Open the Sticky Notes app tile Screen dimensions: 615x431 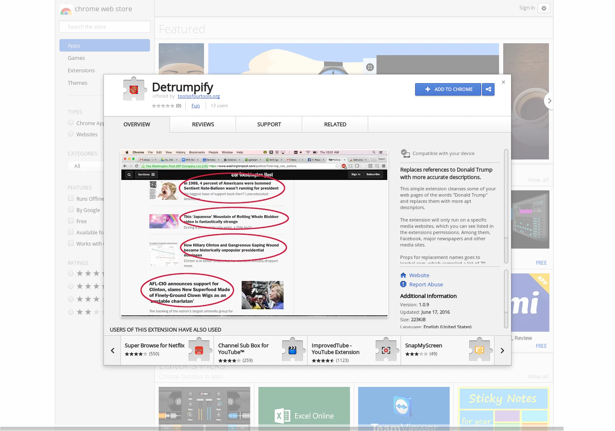point(504,409)
